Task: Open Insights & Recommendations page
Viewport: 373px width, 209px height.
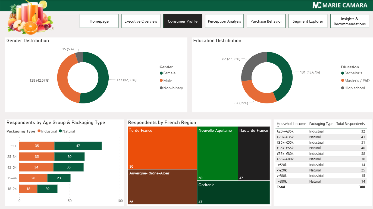Action: 350,21
